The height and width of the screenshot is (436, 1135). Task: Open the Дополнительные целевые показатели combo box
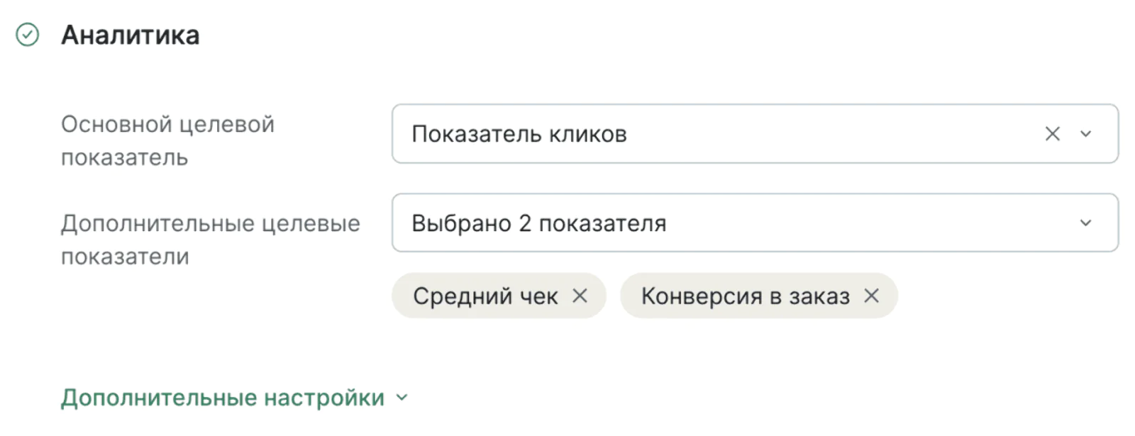coord(755,223)
